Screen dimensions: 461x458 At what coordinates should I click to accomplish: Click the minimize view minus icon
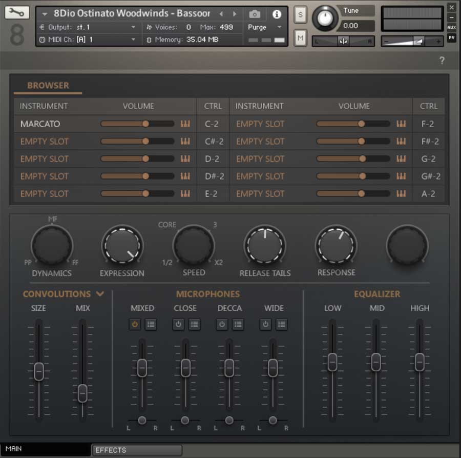[452, 17]
